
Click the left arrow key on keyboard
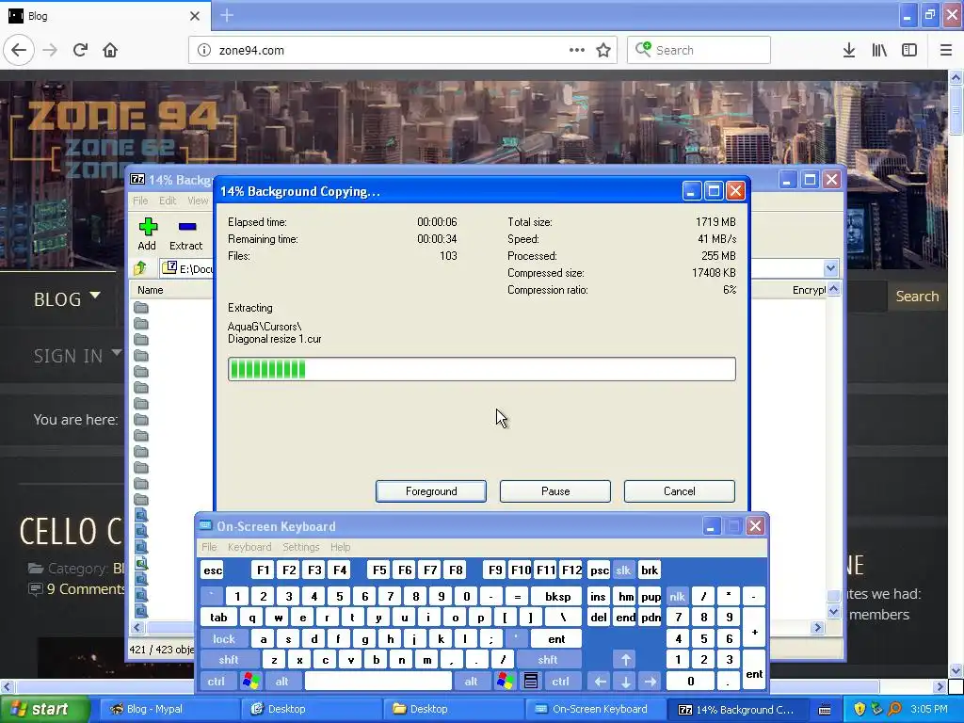pyautogui.click(x=600, y=682)
